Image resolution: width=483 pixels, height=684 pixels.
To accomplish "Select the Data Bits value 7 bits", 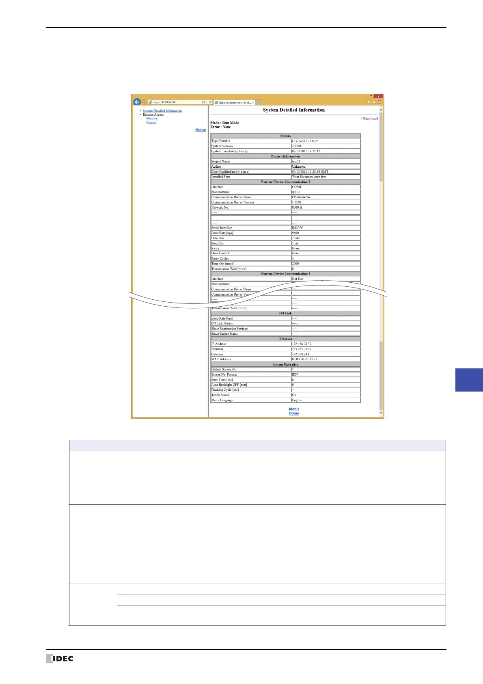I will point(296,238).
